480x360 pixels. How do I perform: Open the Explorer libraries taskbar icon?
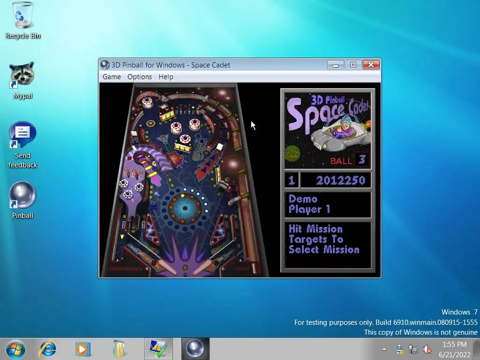pyautogui.click(x=119, y=349)
